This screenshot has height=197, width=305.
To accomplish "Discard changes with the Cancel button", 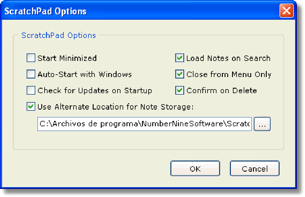I will [255, 168].
